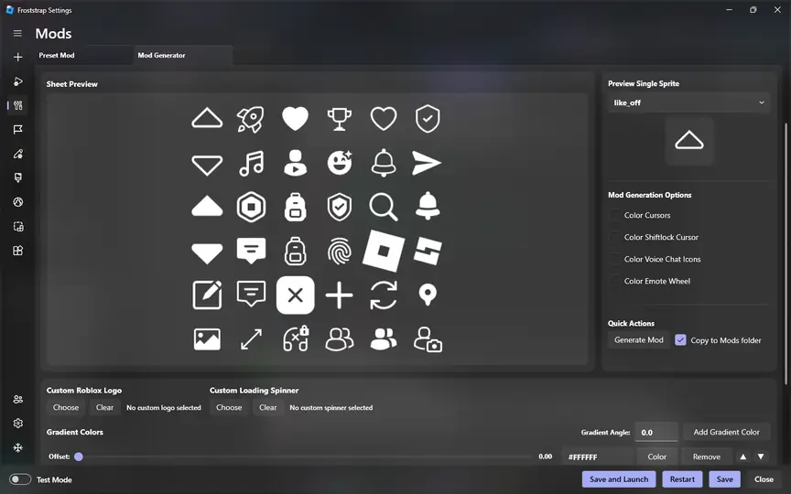The width and height of the screenshot is (791, 494).
Task: Uncheck Copy to Mods folder
Action: (x=680, y=340)
